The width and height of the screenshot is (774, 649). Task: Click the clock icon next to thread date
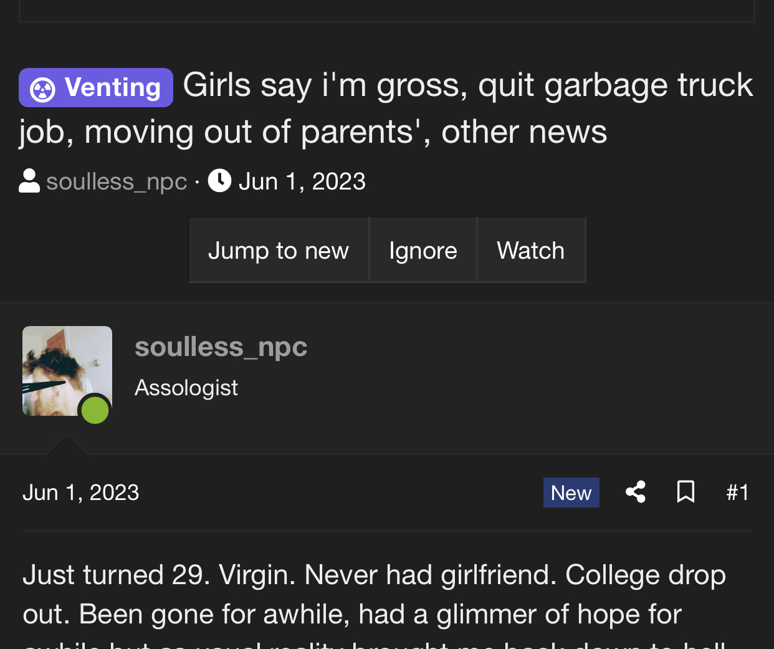pos(219,181)
